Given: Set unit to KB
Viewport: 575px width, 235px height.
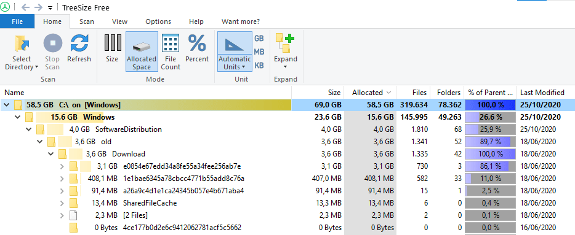Looking at the screenshot, I should coord(259,66).
